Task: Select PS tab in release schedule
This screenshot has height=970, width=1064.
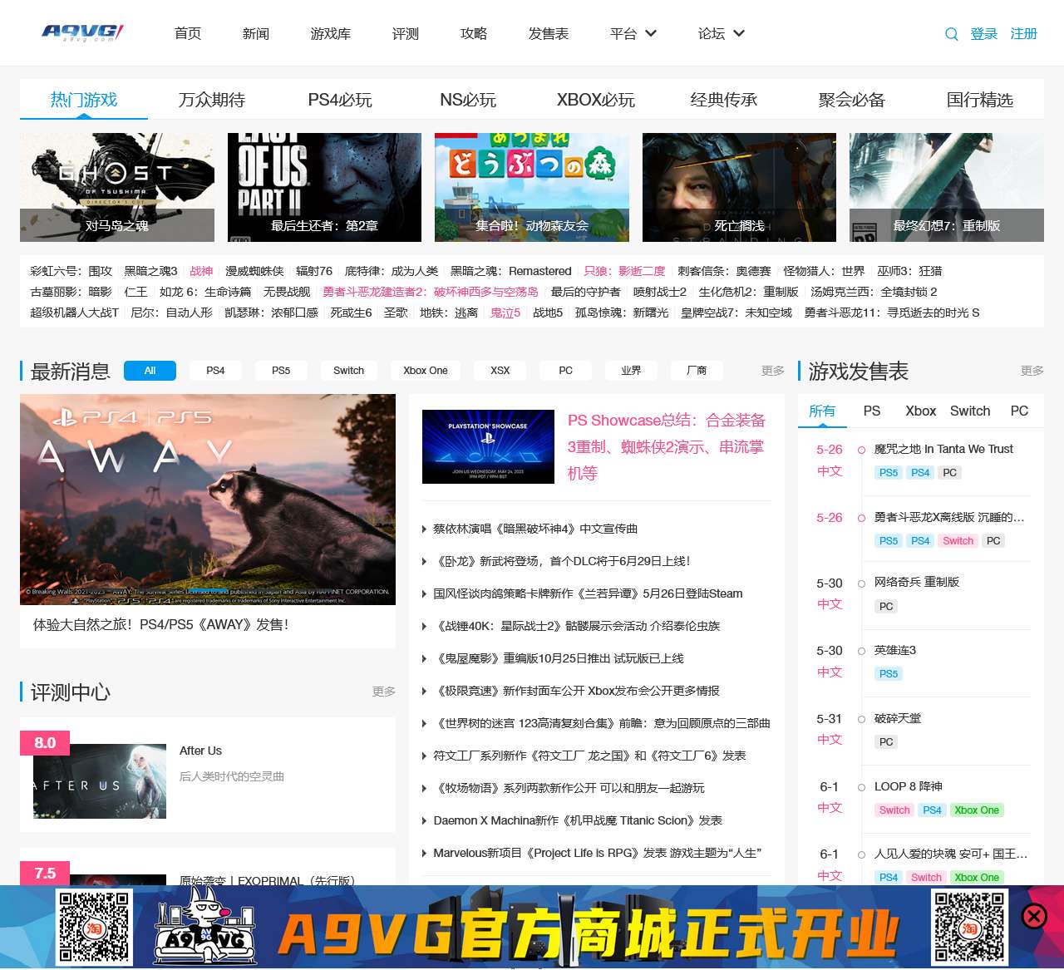Action: point(872,411)
